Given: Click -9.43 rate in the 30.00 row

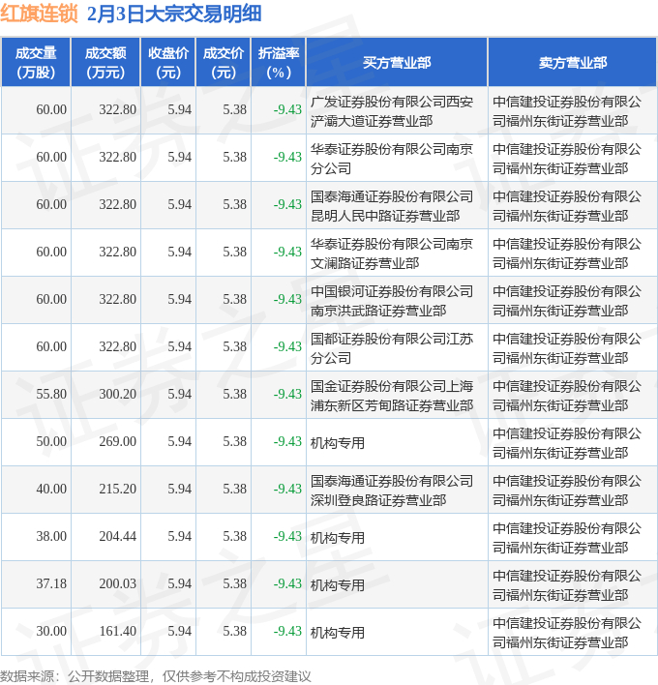Looking at the screenshot, I should (x=287, y=631).
